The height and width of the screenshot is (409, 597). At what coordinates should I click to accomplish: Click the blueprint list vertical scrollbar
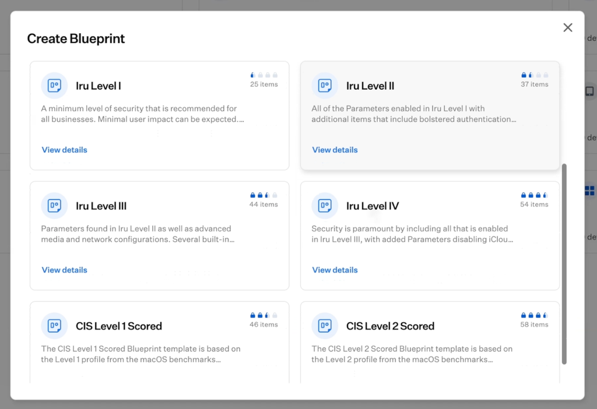(x=564, y=264)
